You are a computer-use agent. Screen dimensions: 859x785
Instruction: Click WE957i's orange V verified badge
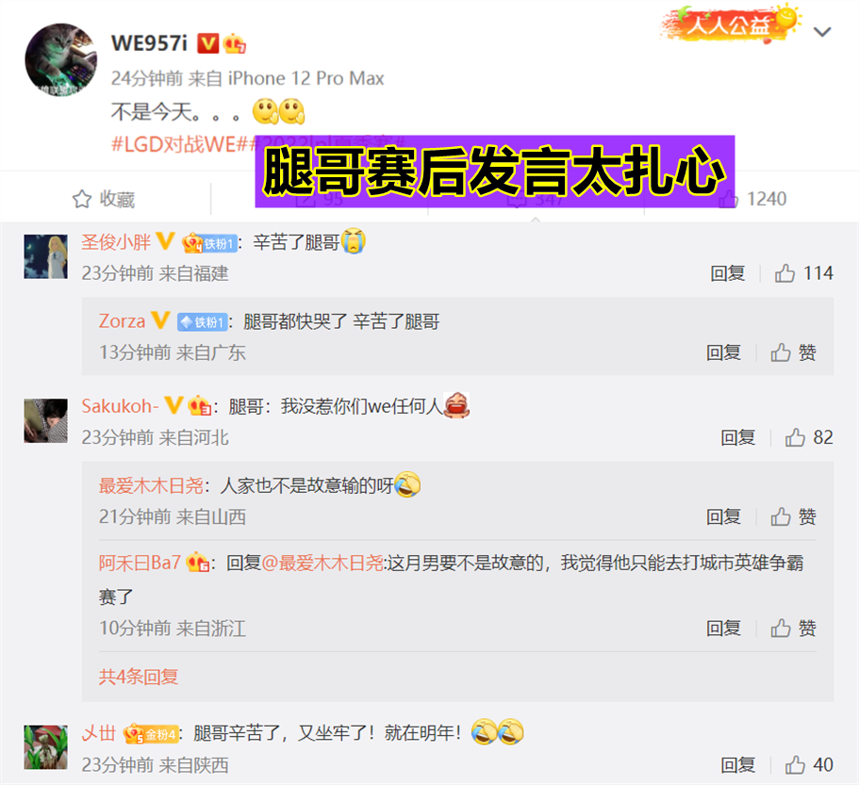click(208, 43)
